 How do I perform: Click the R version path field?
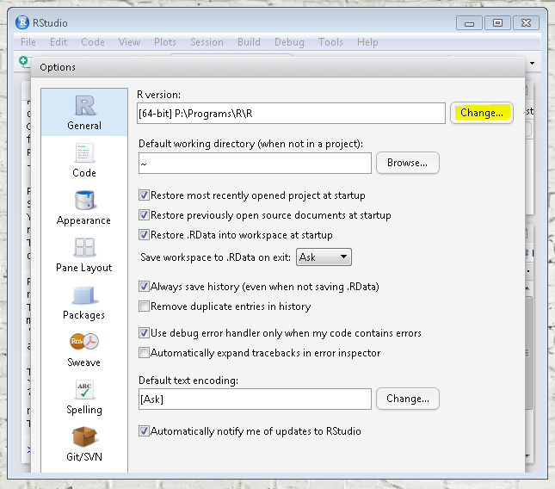[291, 114]
